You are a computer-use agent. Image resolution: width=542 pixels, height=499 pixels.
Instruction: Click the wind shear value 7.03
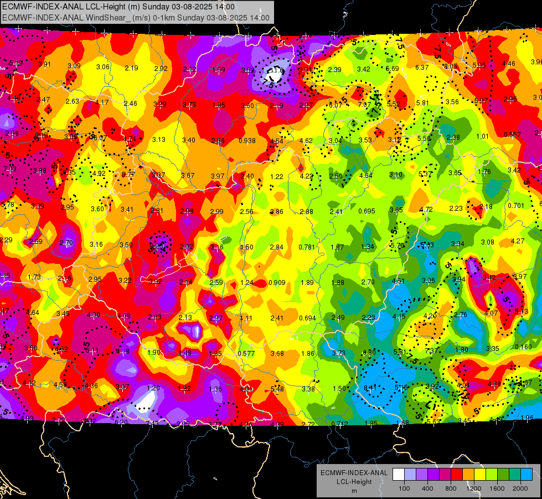[9, 169]
